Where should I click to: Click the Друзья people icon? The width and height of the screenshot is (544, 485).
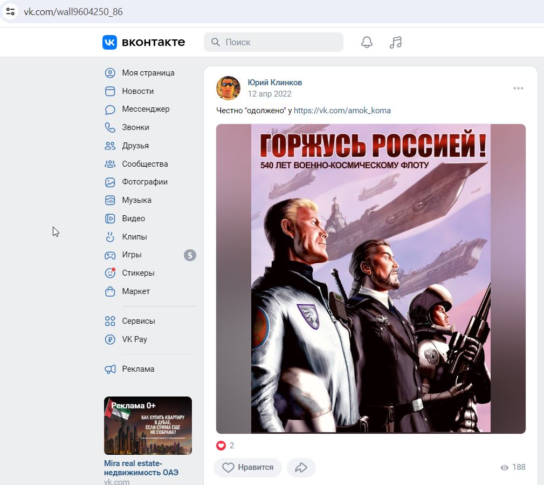tap(110, 146)
